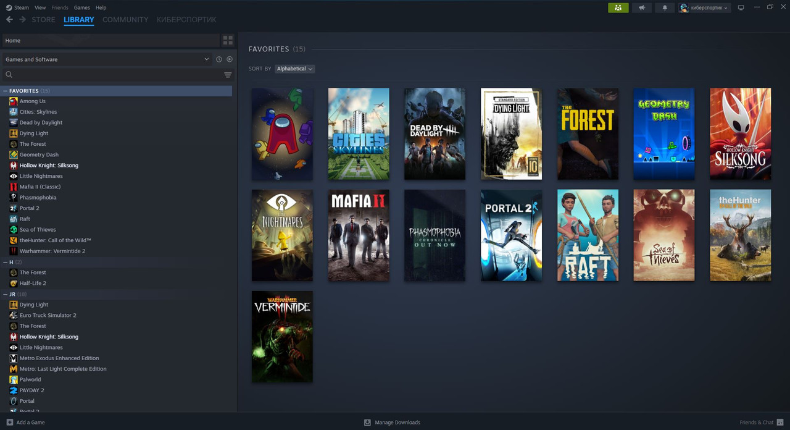Click the Phasmophobia sidebar icon

click(14, 198)
